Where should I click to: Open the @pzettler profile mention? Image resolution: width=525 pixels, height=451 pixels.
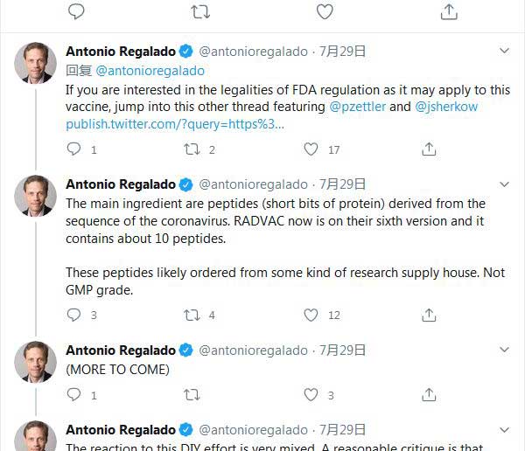[x=357, y=107]
